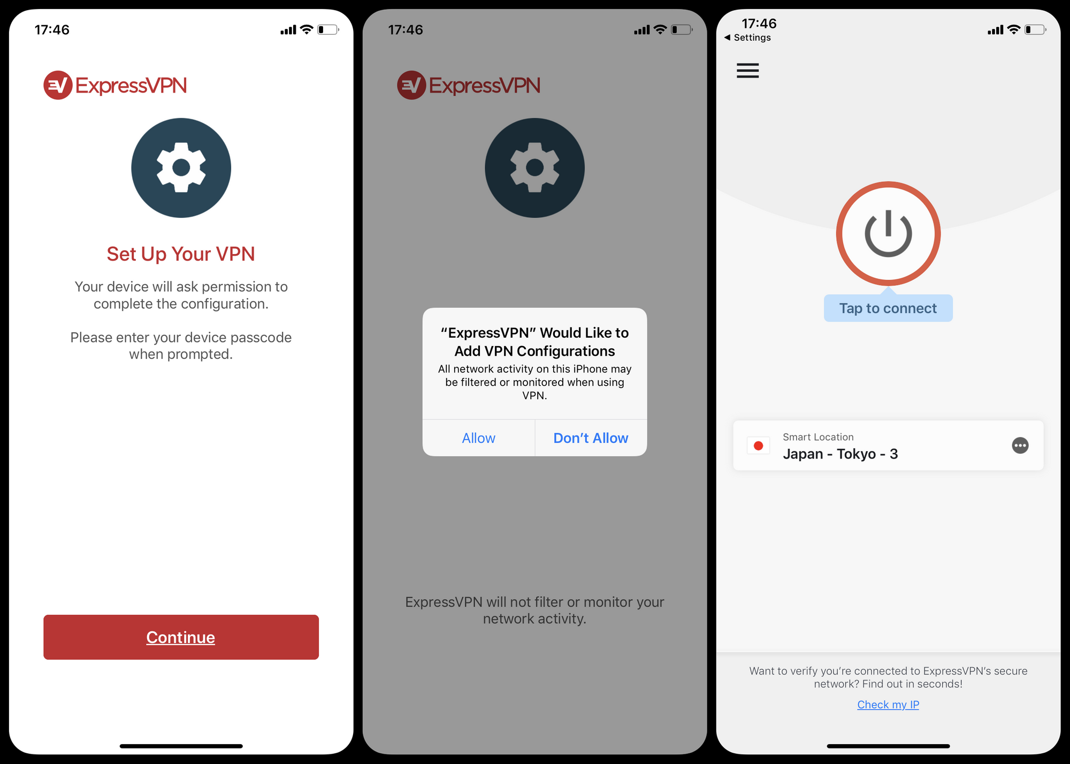The width and height of the screenshot is (1070, 764).
Task: Click Allow to add VPN configurations
Action: point(478,438)
